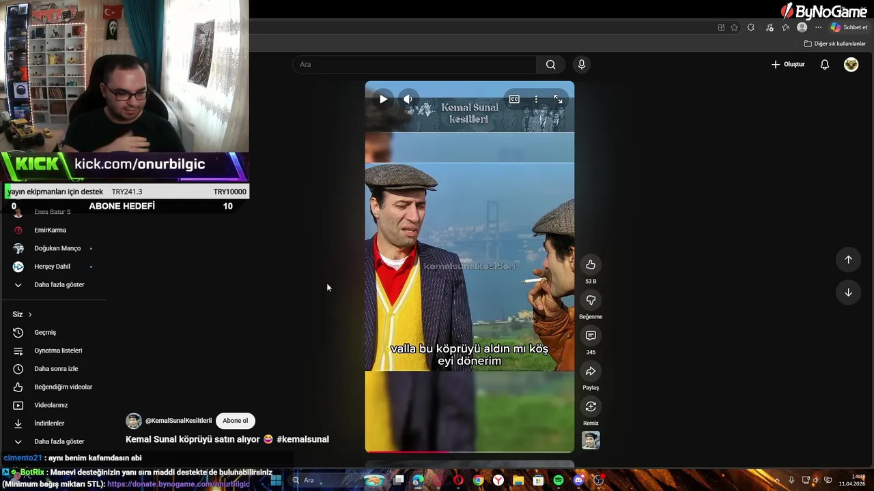Image resolution: width=874 pixels, height=491 pixels.
Task: Go to next short with down arrow
Action: point(848,293)
